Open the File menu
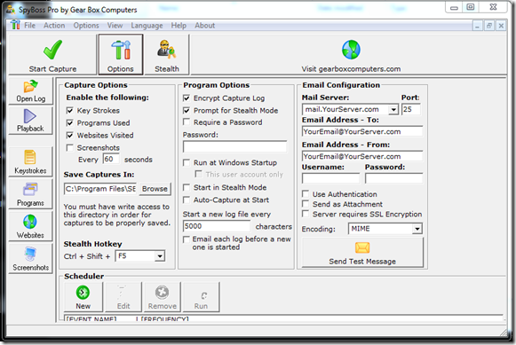 pos(29,26)
